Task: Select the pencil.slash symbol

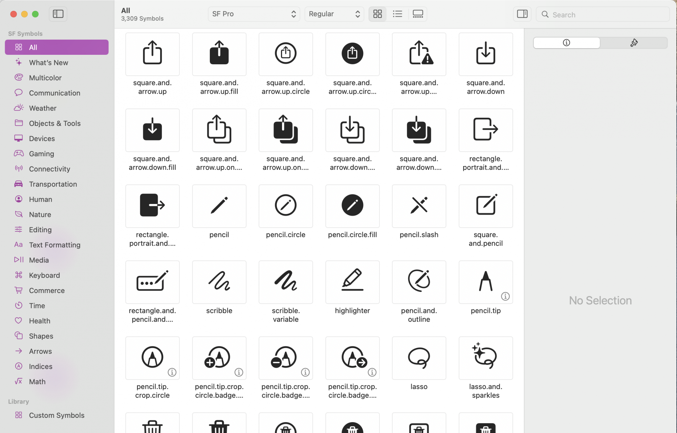Action: [x=419, y=206]
